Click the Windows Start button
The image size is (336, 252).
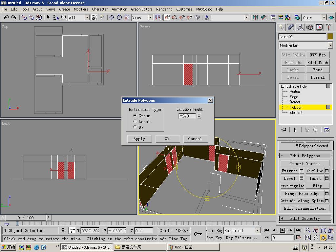coord(8,247)
